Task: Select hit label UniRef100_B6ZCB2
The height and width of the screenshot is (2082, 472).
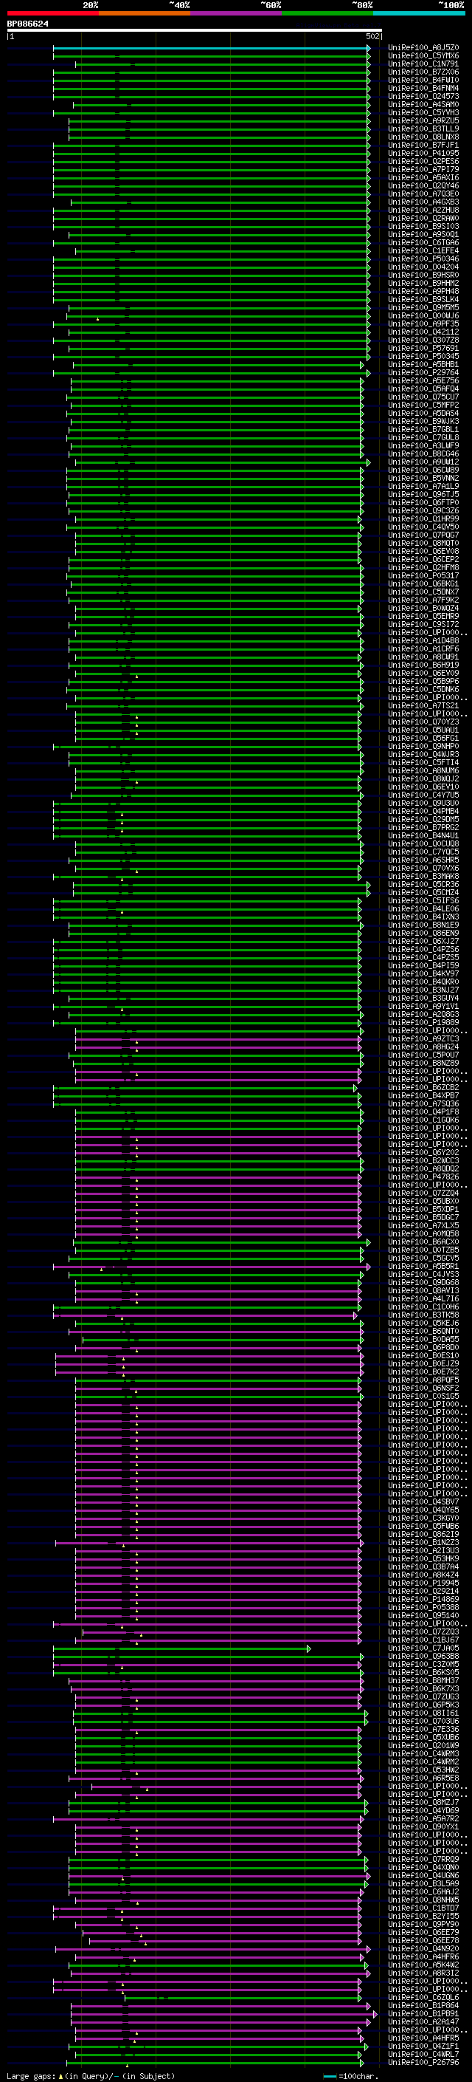Action: [x=423, y=1088]
